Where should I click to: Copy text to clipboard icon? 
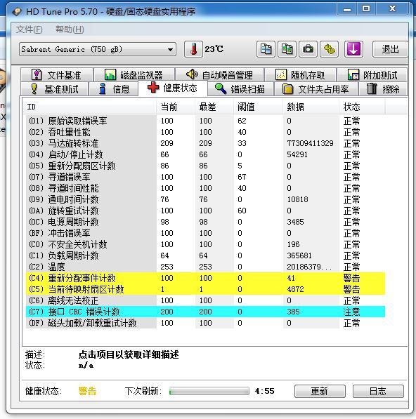(x=266, y=49)
